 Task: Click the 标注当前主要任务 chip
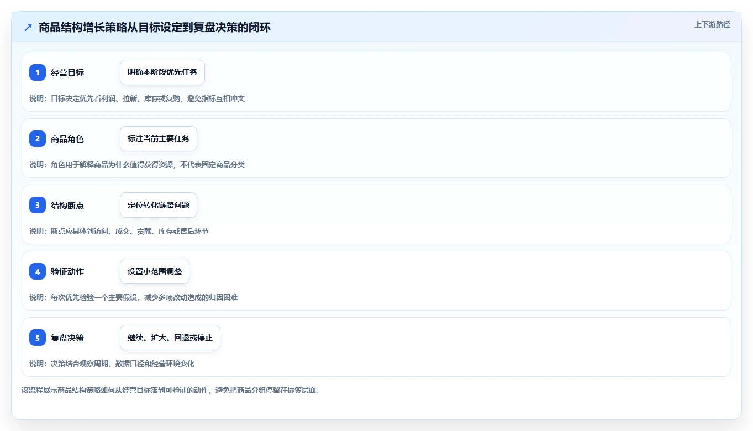(159, 139)
